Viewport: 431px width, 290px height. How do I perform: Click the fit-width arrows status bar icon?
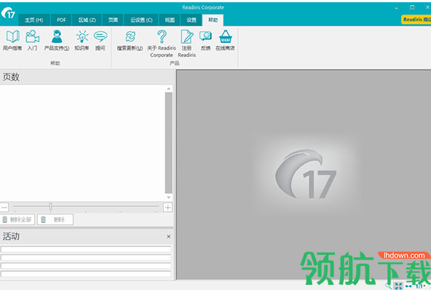[408, 286]
